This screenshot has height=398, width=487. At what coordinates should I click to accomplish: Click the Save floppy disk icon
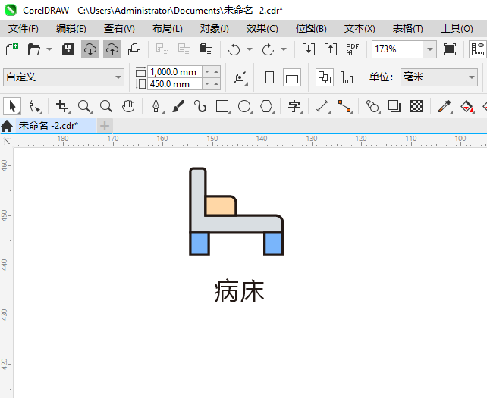68,49
